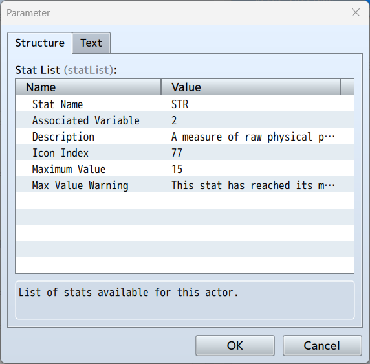Click the value 15 for Maximum Value
The width and height of the screenshot is (370, 364).
pos(177,169)
